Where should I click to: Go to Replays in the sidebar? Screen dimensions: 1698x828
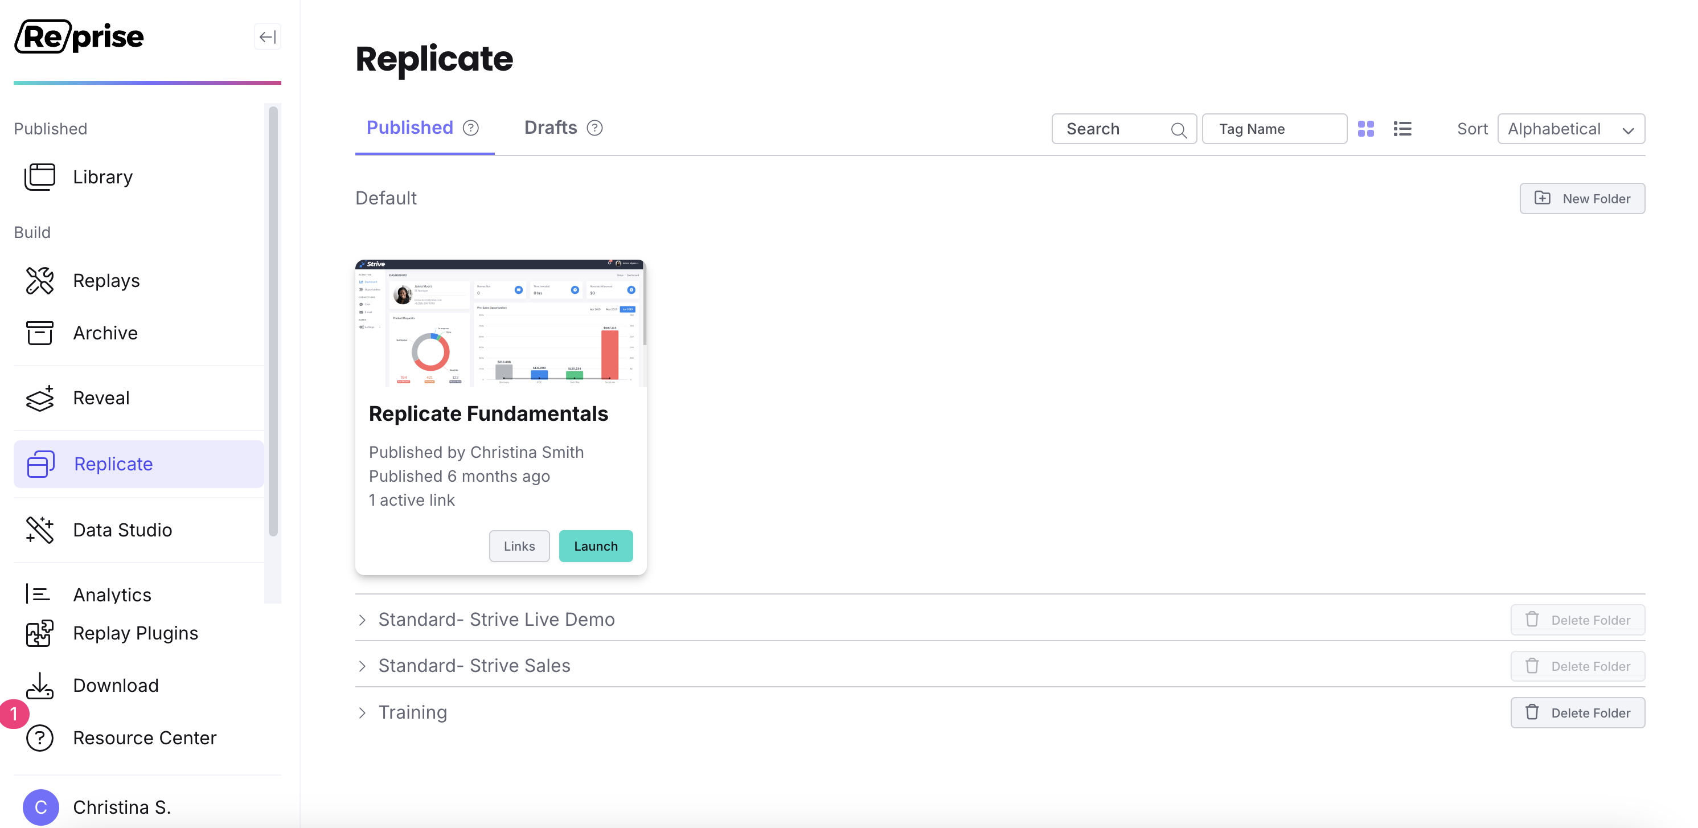pos(106,280)
